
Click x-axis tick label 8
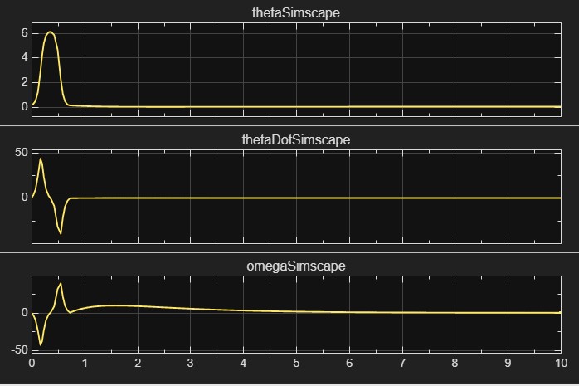tap(455, 363)
